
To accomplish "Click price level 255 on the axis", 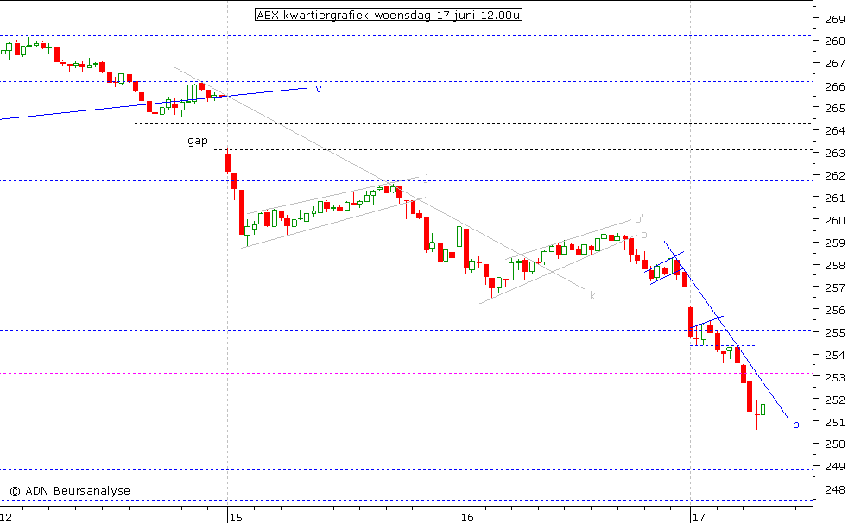I will pos(834,332).
